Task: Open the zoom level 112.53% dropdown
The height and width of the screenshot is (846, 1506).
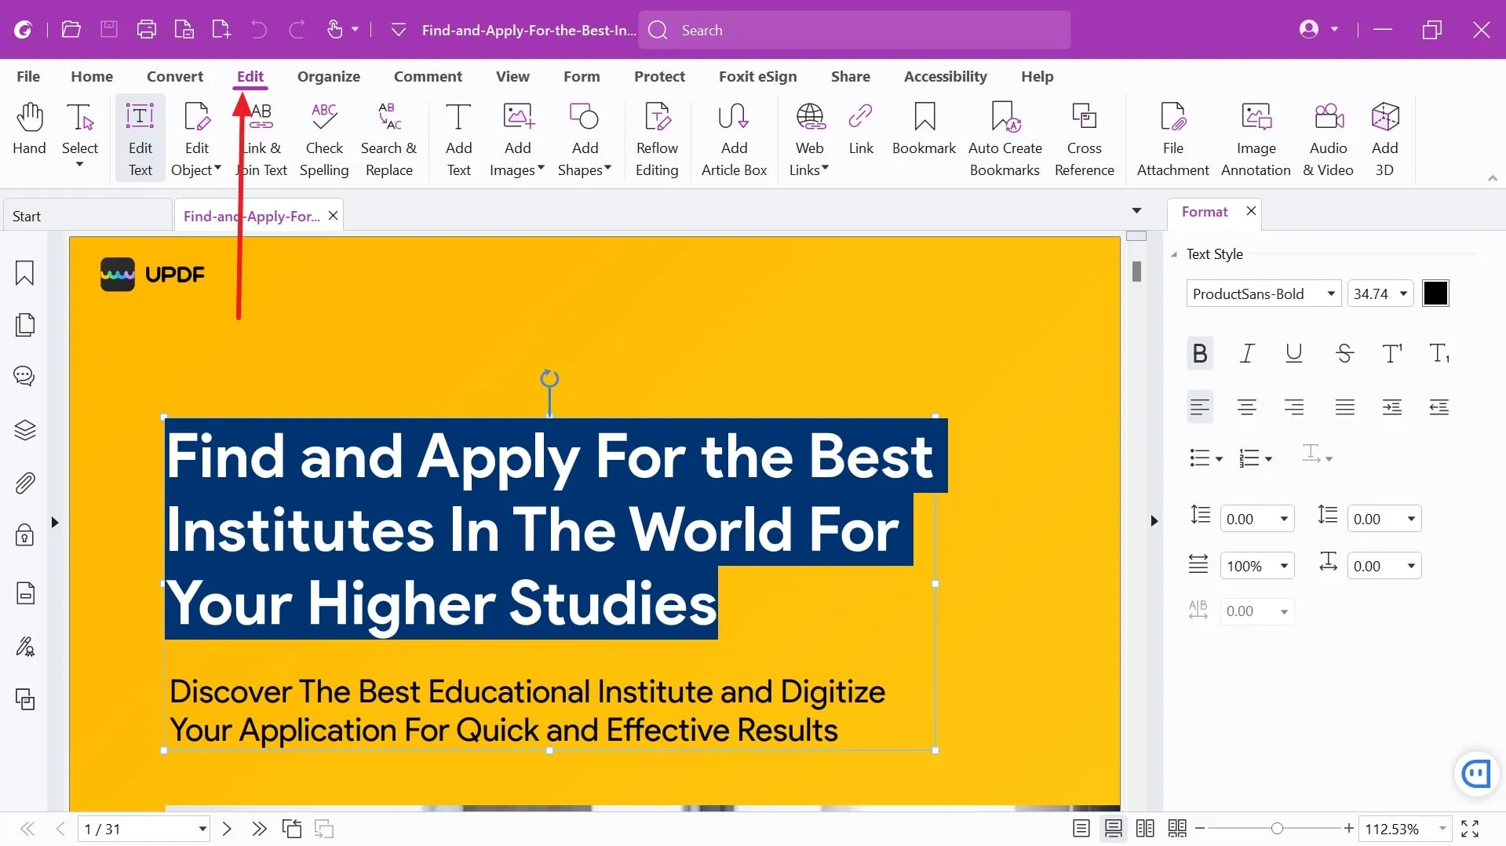Action: [1442, 829]
